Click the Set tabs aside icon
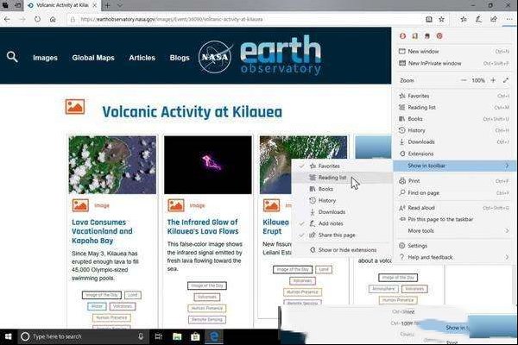Screen dimensions: 518x345 18,5
